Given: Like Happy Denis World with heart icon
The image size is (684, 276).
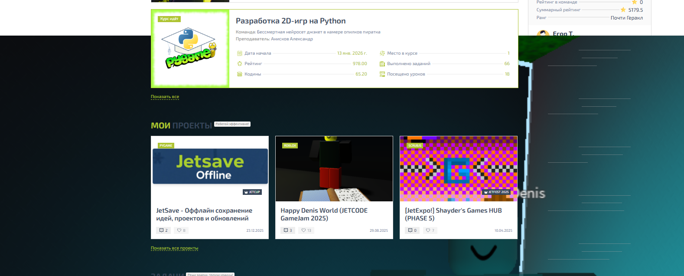Looking at the screenshot, I should [303, 230].
